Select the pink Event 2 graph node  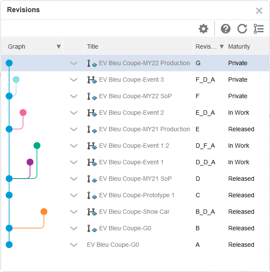pos(23,113)
